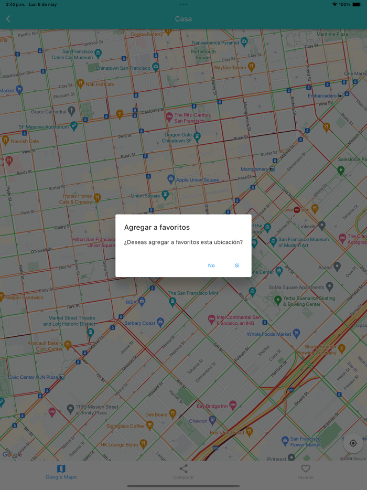Select the Whole Foods Market cart pin
Screen dimensions: 367x490
(x=296, y=333)
